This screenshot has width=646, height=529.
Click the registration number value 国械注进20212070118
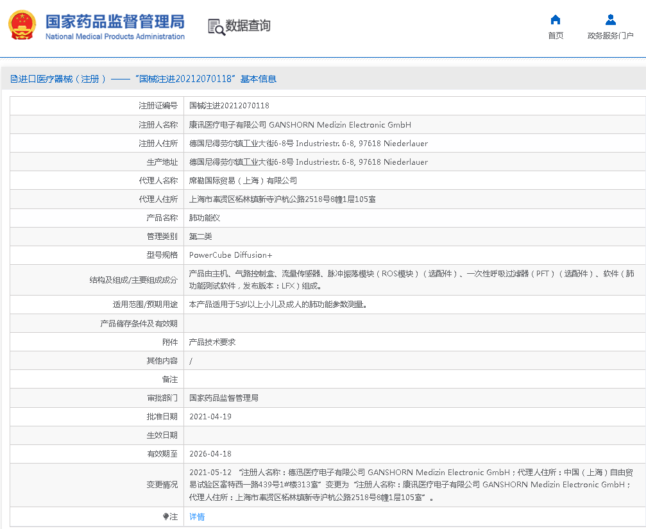229,106
